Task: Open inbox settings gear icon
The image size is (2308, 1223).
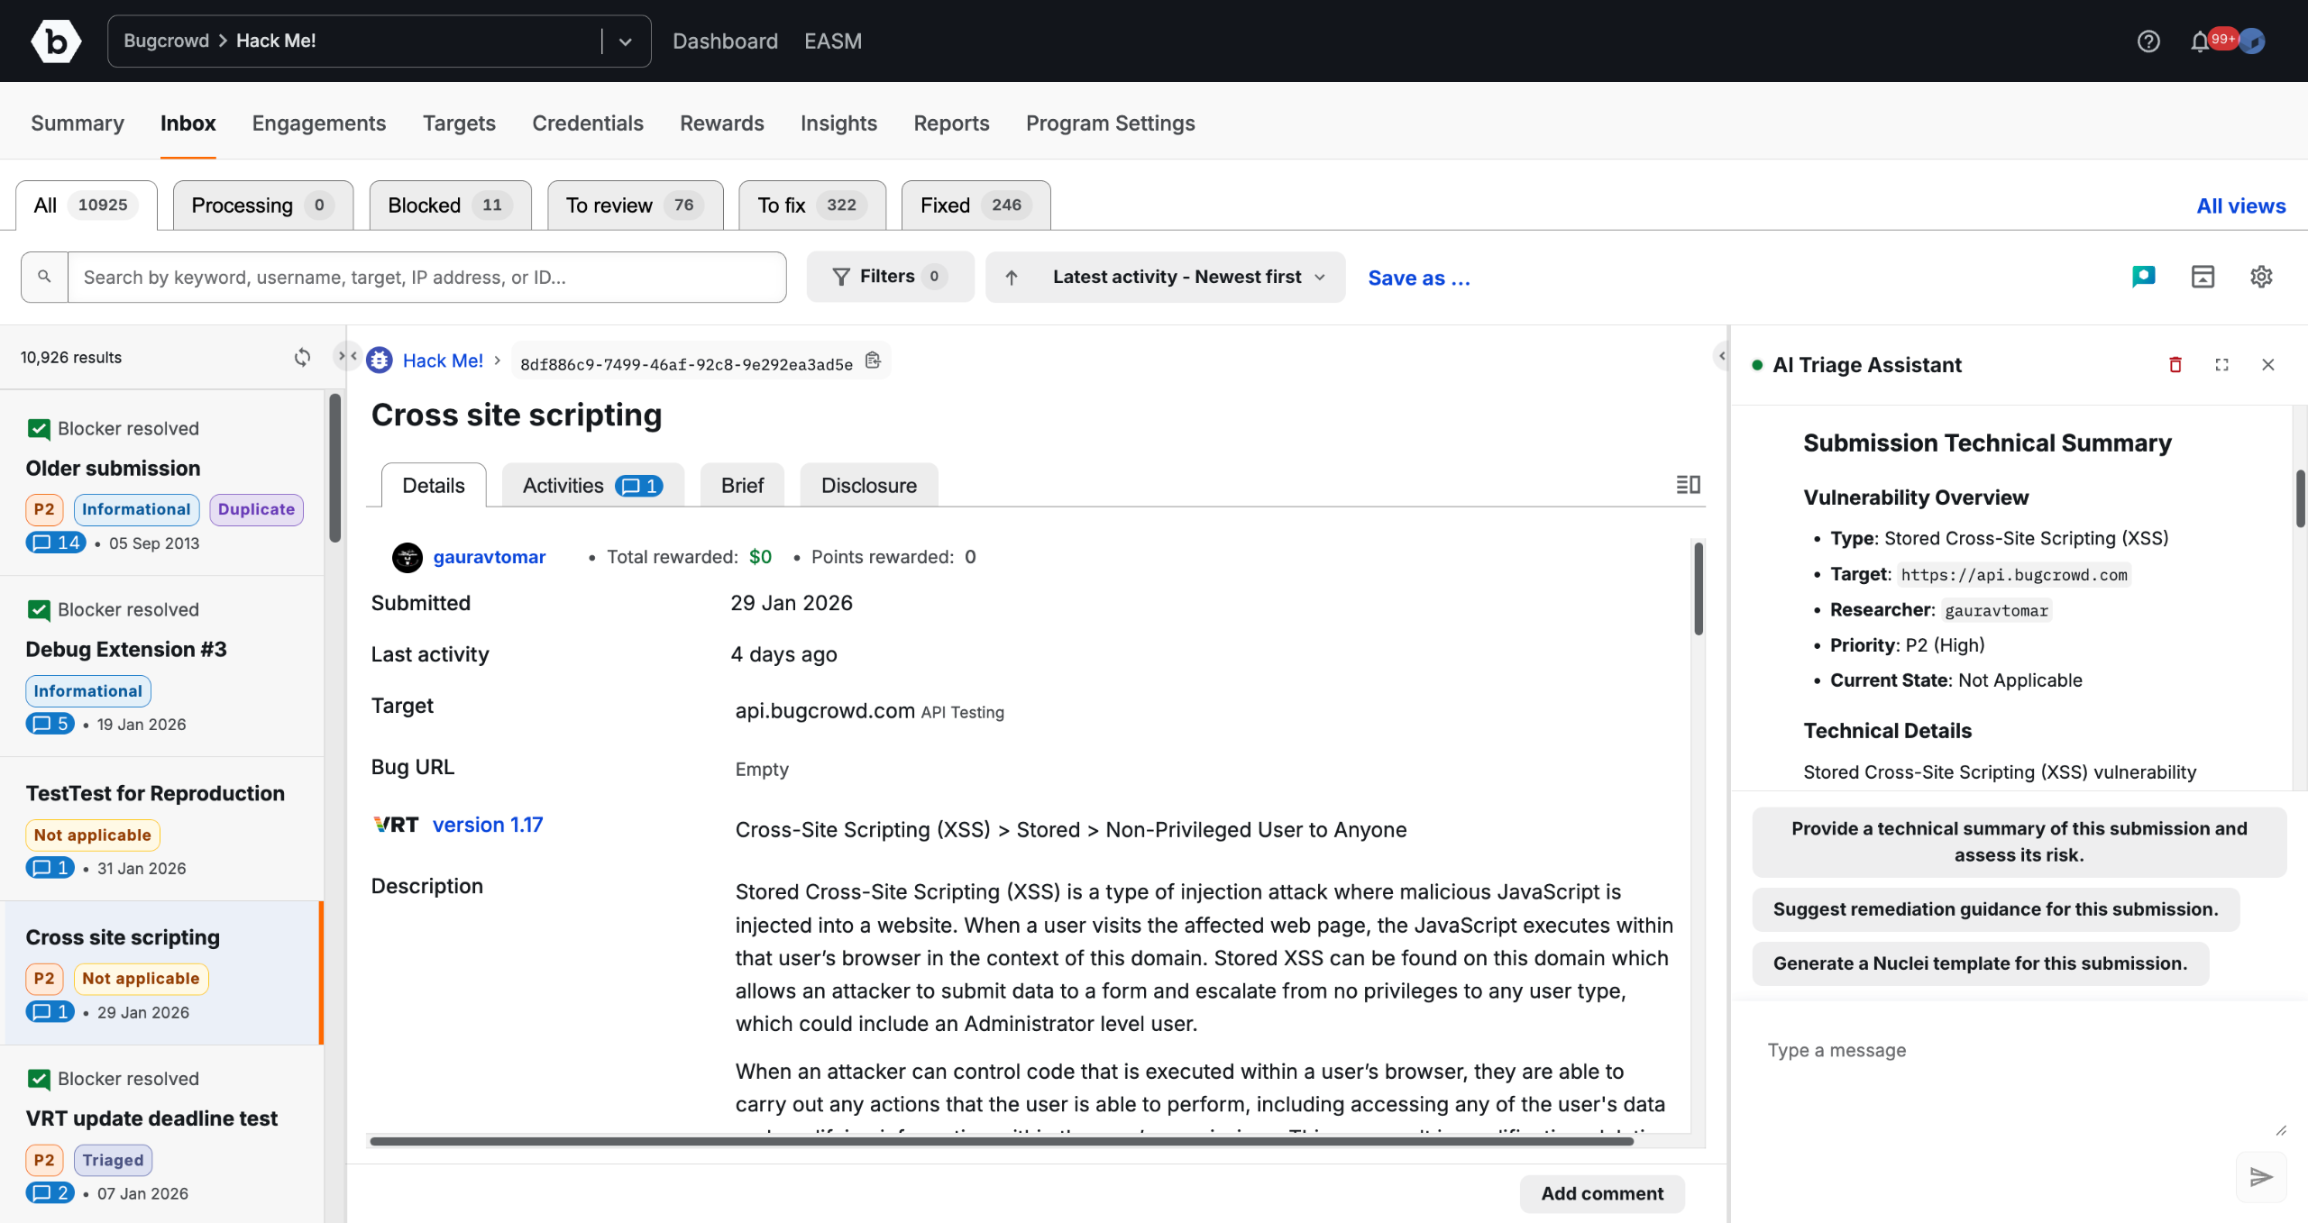Action: pyautogui.click(x=2261, y=277)
